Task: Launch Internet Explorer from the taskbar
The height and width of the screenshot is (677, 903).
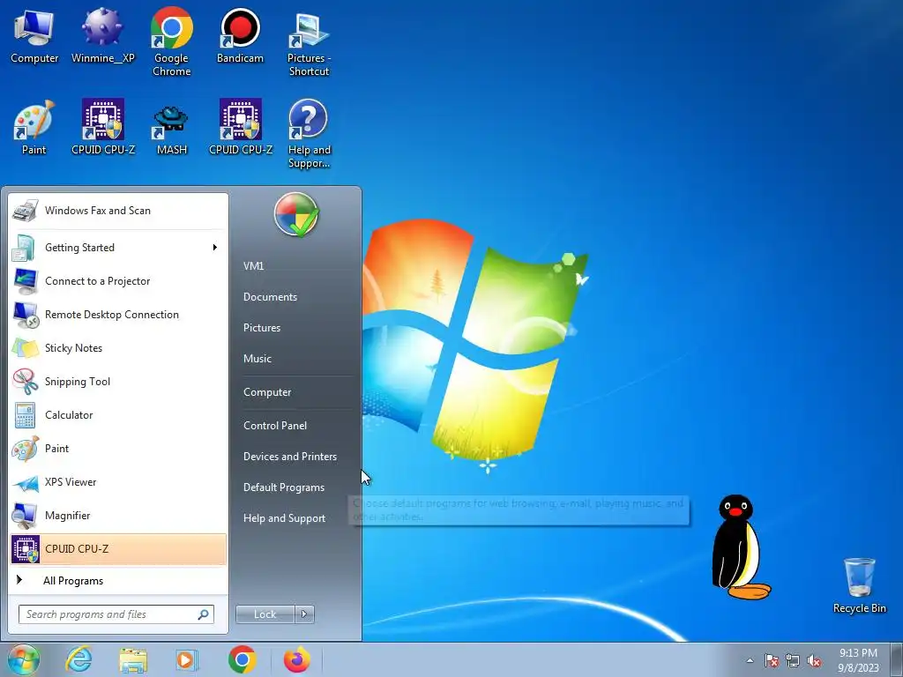Action: (78, 659)
